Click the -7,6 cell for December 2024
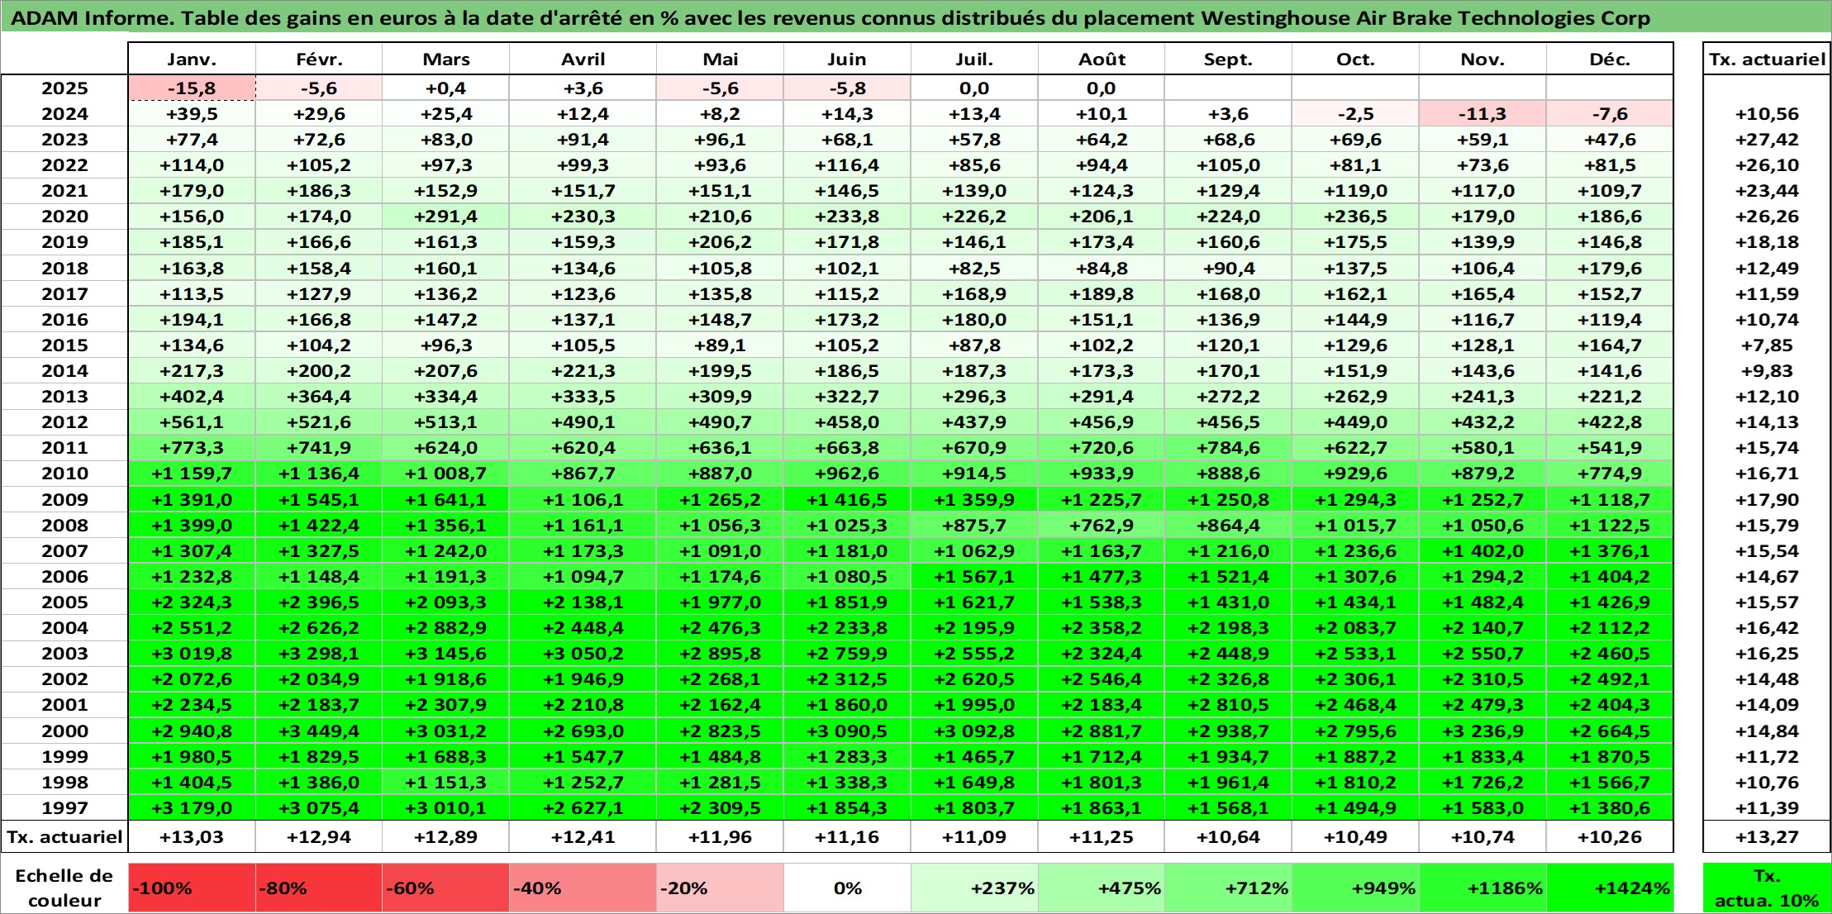The image size is (1832, 914). coord(1610,114)
